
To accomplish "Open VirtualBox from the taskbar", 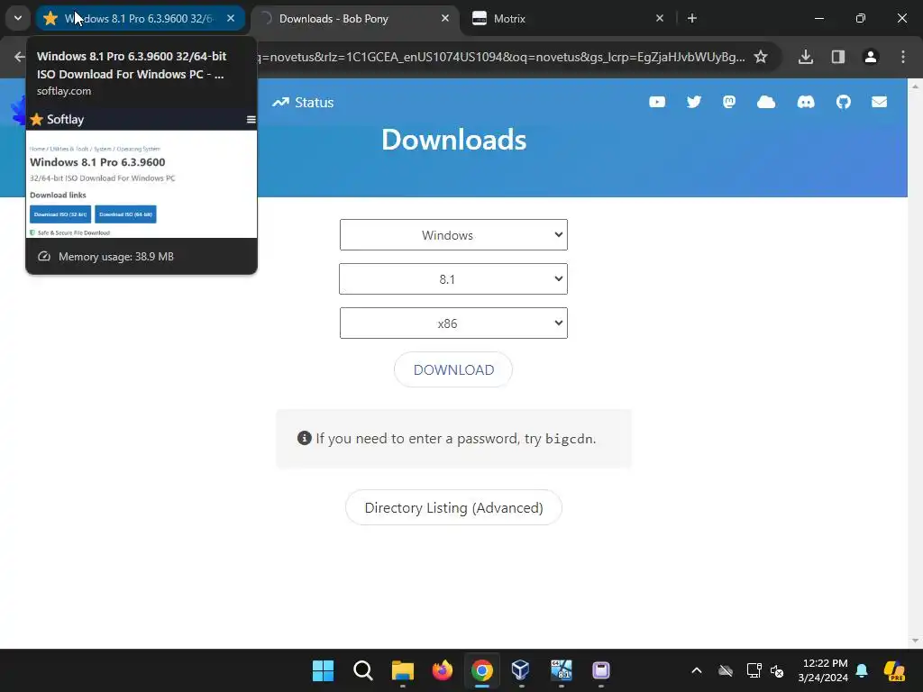I will (521, 670).
